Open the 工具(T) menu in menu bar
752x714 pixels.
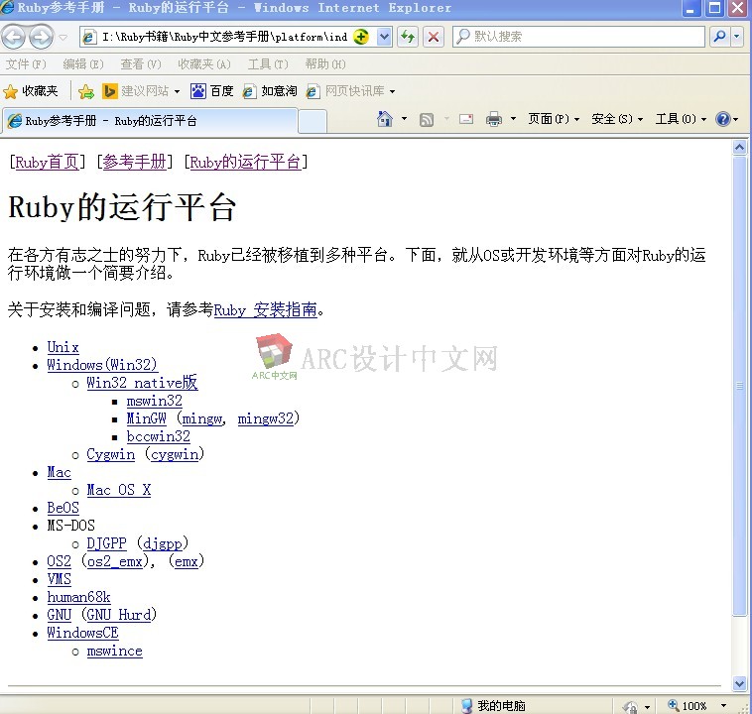pyautogui.click(x=268, y=63)
